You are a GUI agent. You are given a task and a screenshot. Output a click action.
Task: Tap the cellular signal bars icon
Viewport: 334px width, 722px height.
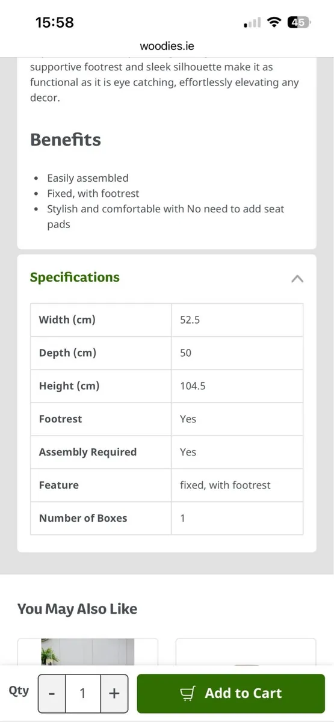(252, 23)
